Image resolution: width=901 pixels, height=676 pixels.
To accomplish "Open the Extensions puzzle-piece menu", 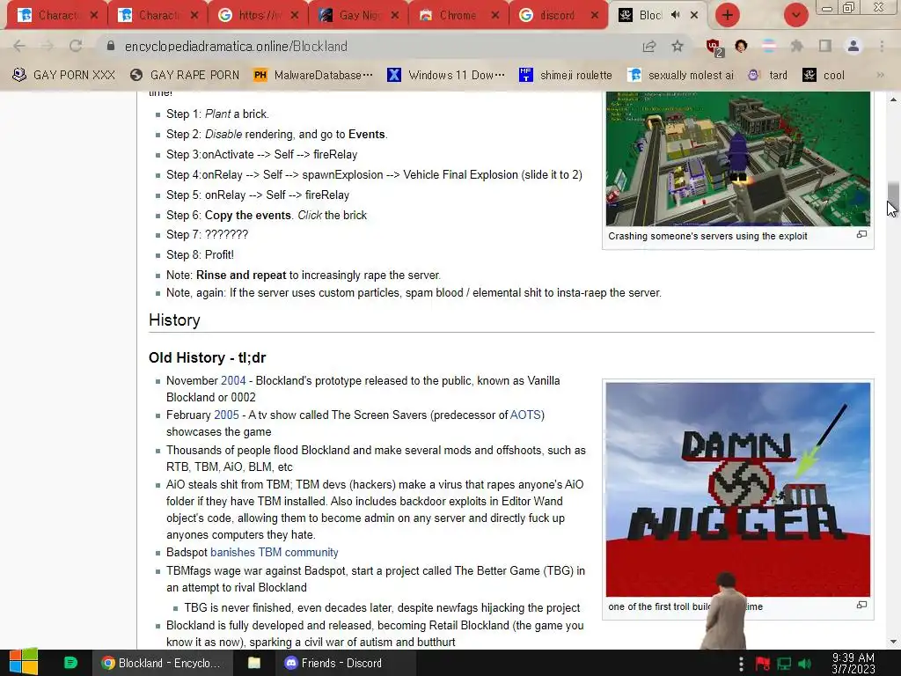I will [796, 46].
